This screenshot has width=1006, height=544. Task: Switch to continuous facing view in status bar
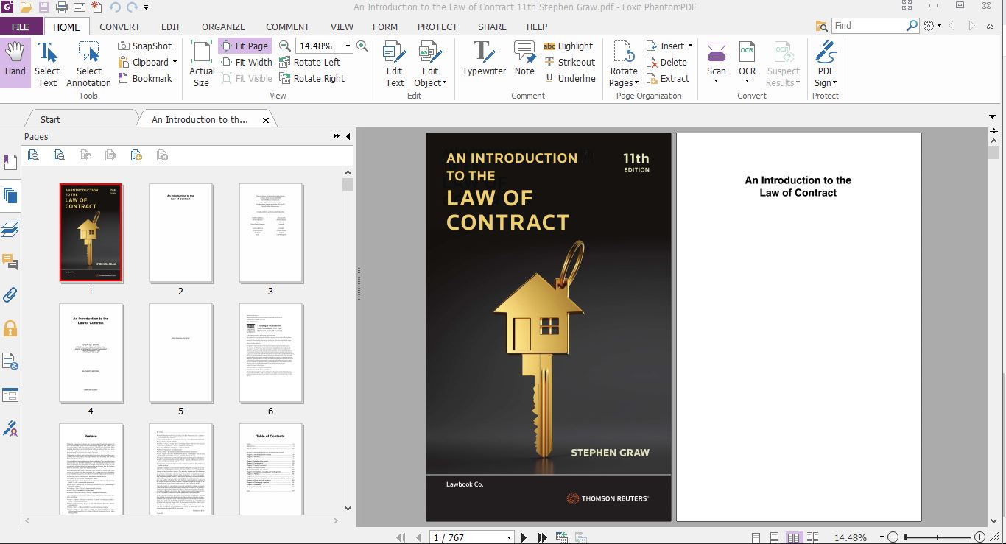tap(812, 537)
